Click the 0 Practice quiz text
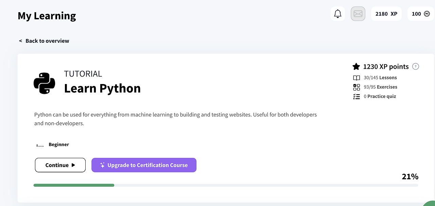435x206 pixels. 380,97
